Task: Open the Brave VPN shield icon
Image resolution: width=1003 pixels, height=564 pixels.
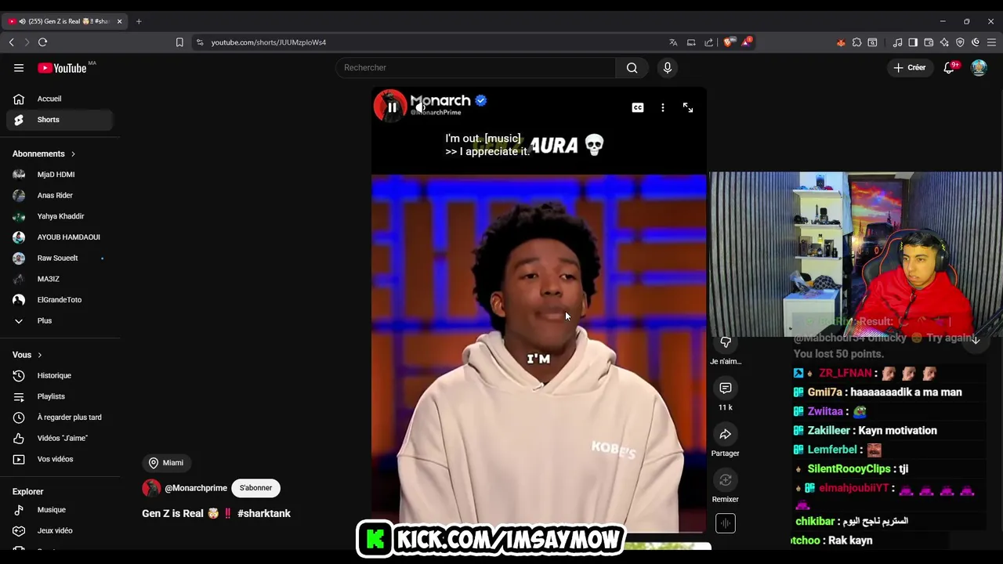Action: pos(960,42)
